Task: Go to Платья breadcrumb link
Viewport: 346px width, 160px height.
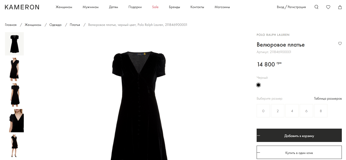Action: click(75, 25)
